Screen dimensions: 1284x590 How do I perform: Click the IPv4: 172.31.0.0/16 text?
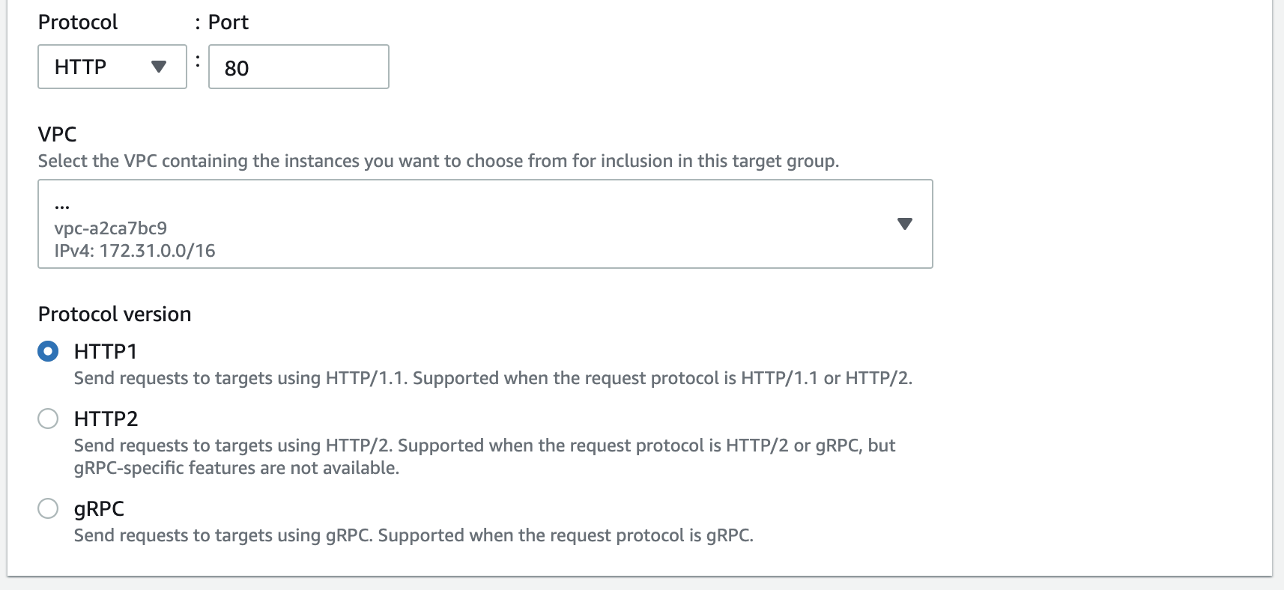(x=135, y=251)
